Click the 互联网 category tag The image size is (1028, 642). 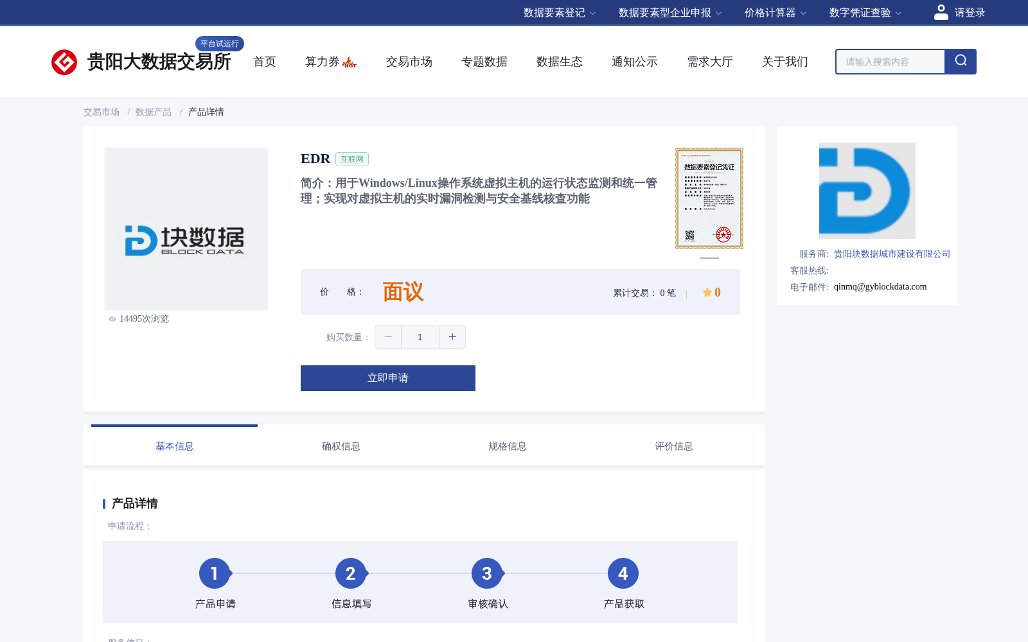point(352,159)
